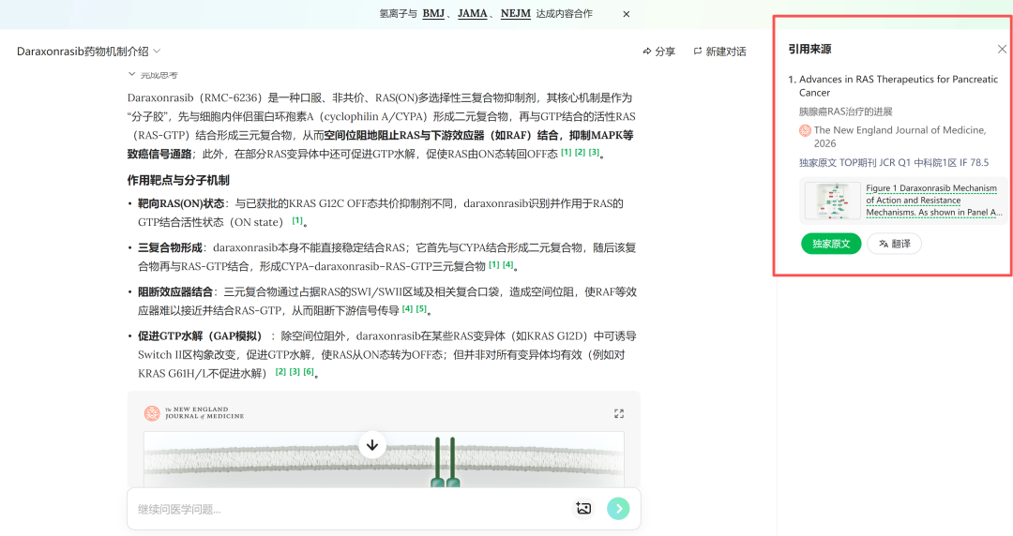The height and width of the screenshot is (536, 1013).
Task: Close the top announcement banner
Action: [x=626, y=14]
